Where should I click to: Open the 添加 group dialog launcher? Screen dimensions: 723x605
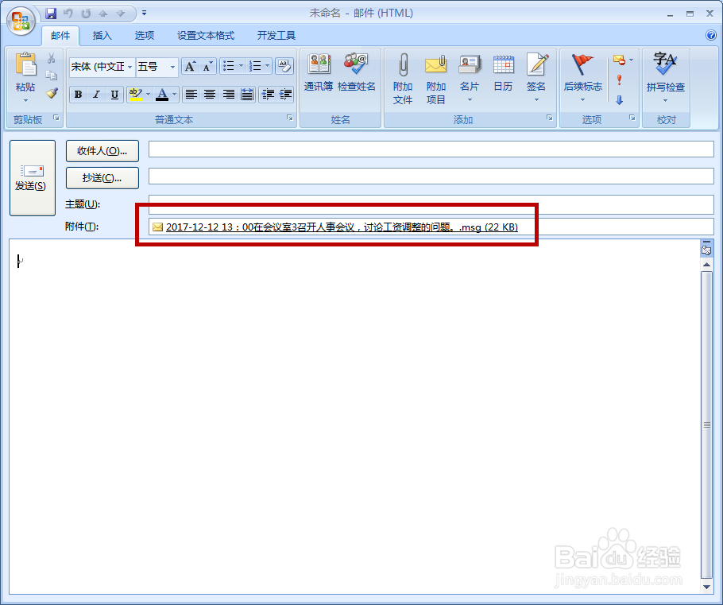550,118
